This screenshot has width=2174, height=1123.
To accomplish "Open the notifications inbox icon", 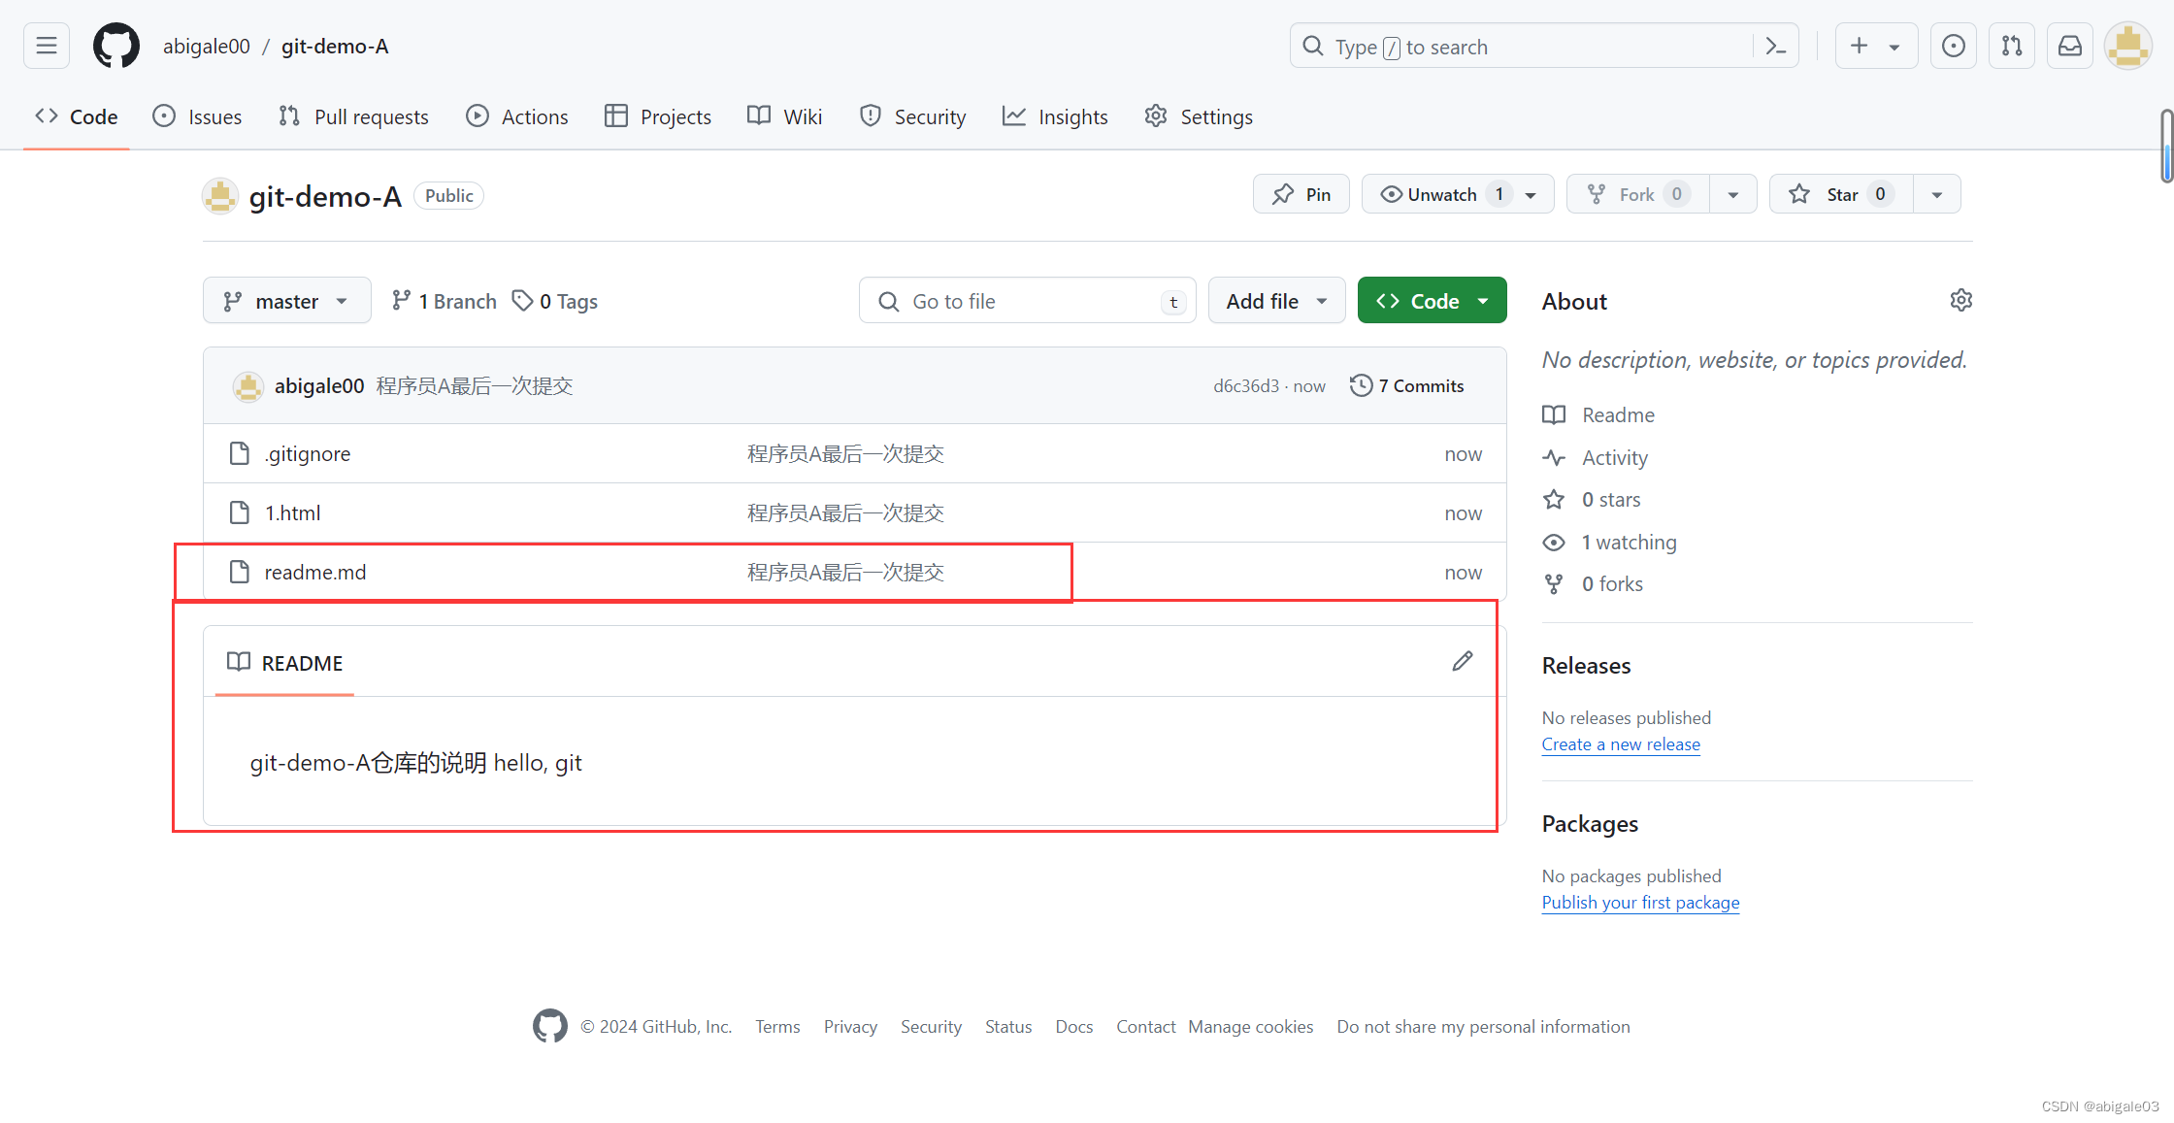I will coord(2069,45).
